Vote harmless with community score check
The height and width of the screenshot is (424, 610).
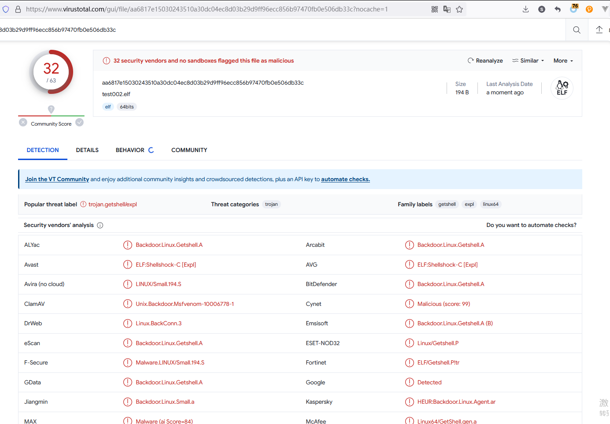(79, 123)
